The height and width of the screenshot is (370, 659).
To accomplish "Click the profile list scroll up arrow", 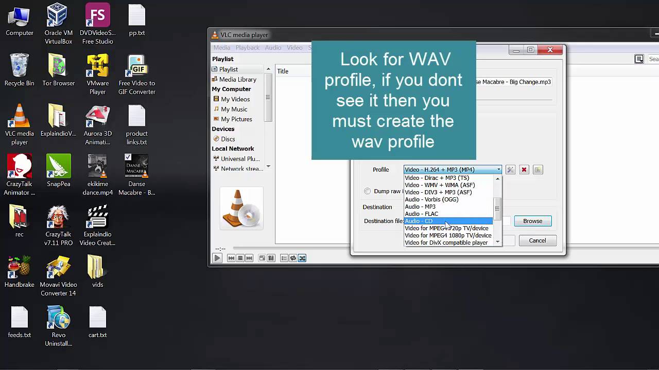I will [x=497, y=178].
